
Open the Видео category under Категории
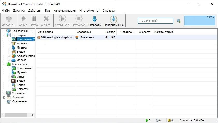21,52
